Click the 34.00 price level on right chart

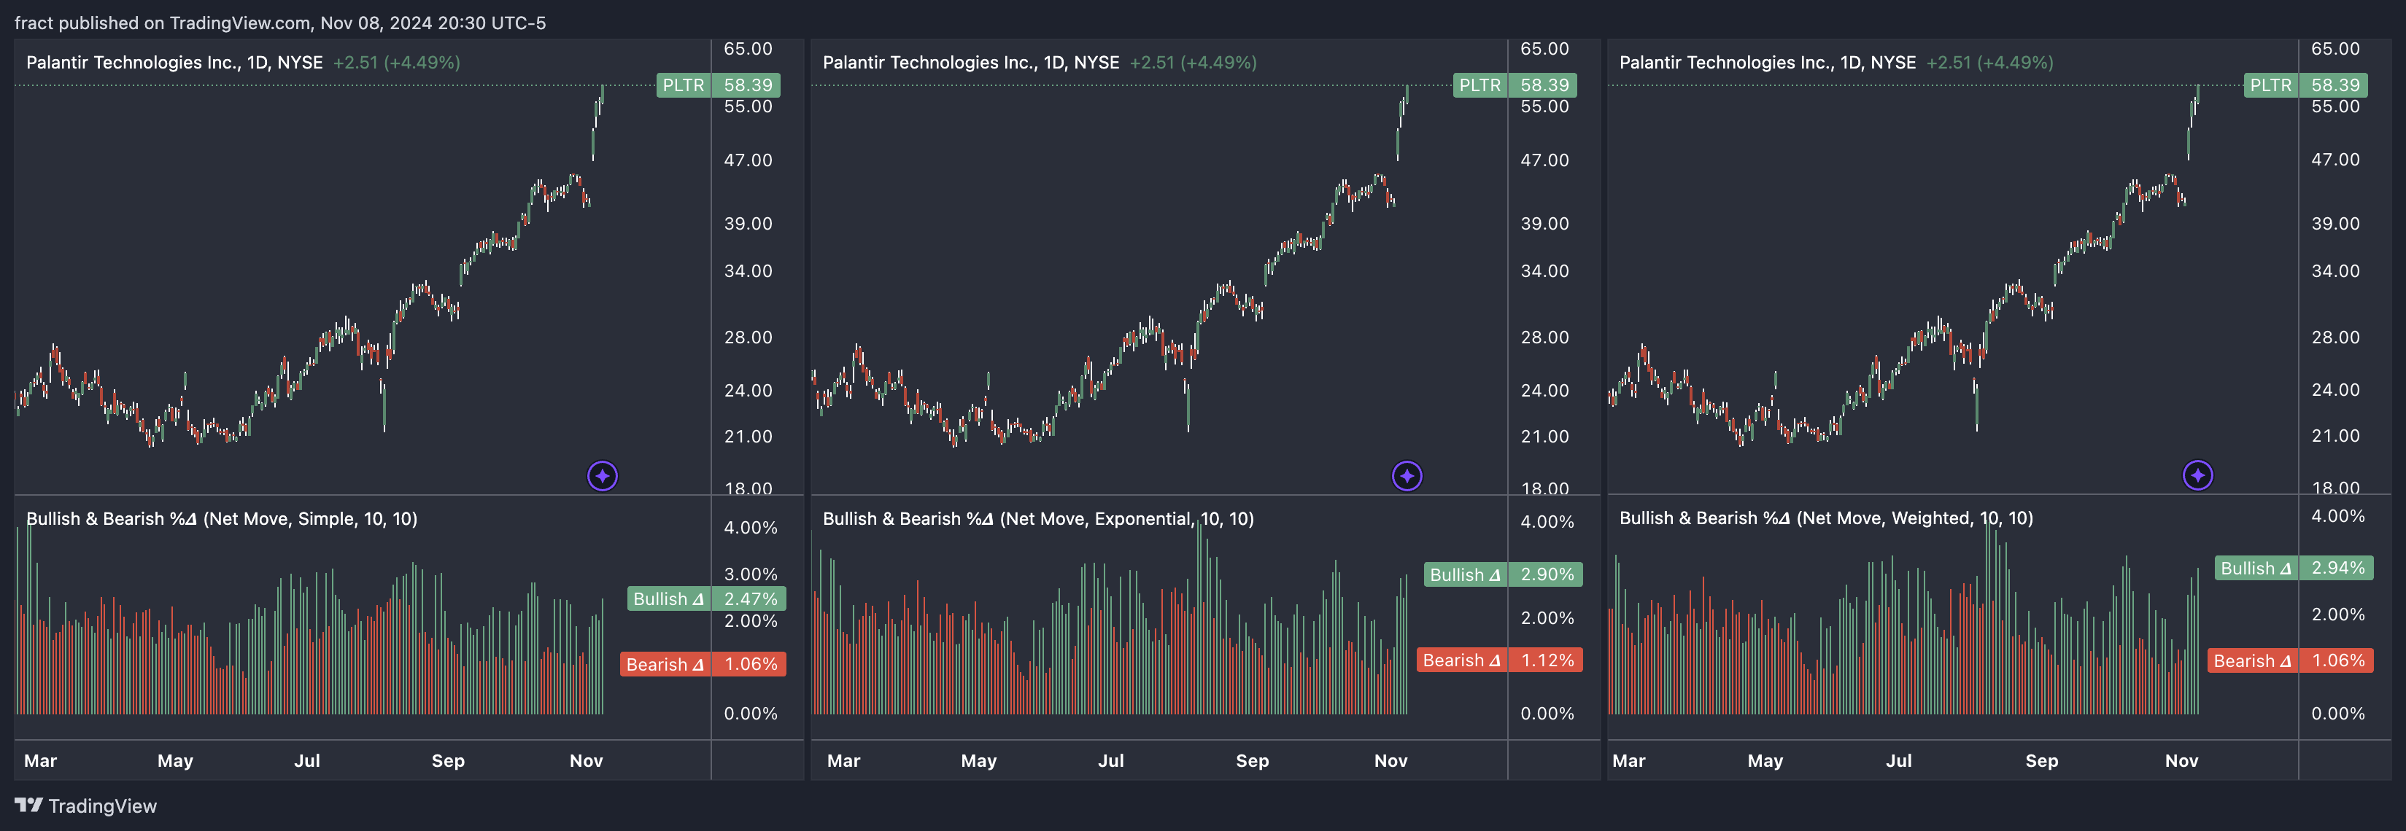click(x=2335, y=270)
